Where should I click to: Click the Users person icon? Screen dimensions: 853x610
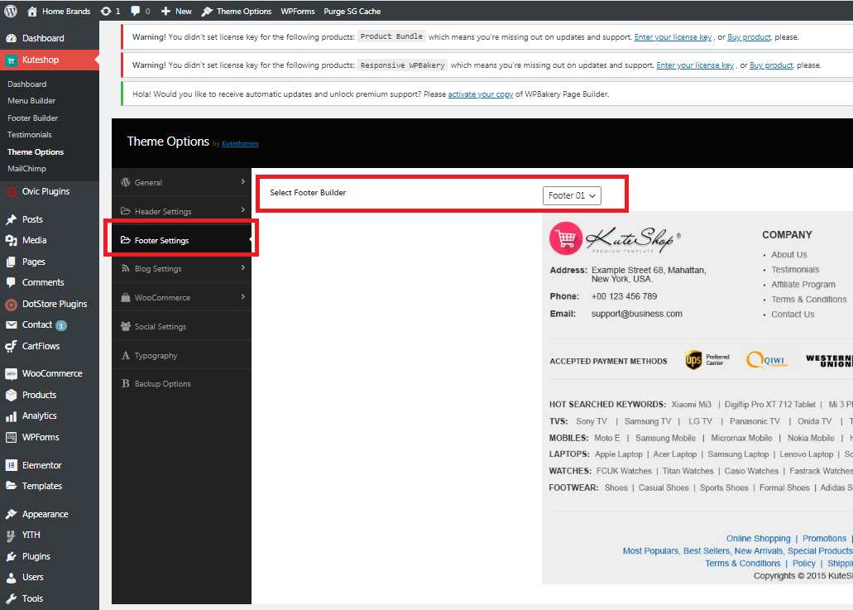click(11, 578)
